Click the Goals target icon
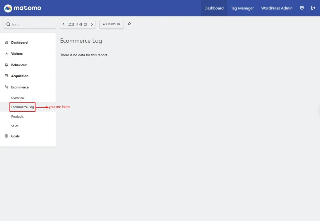This screenshot has height=221, width=320. 7,136
